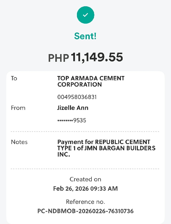Click the "To" field label
Screen dimensions: 171x224
tap(14, 78)
